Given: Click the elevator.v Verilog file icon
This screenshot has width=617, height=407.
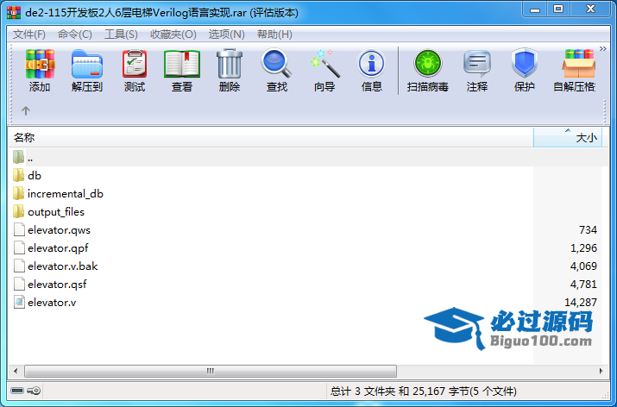Looking at the screenshot, I should click(19, 302).
